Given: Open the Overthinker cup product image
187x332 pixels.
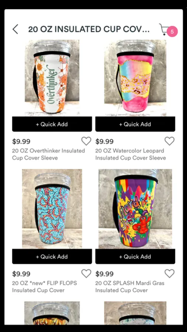Looking at the screenshot, I should (52, 78).
